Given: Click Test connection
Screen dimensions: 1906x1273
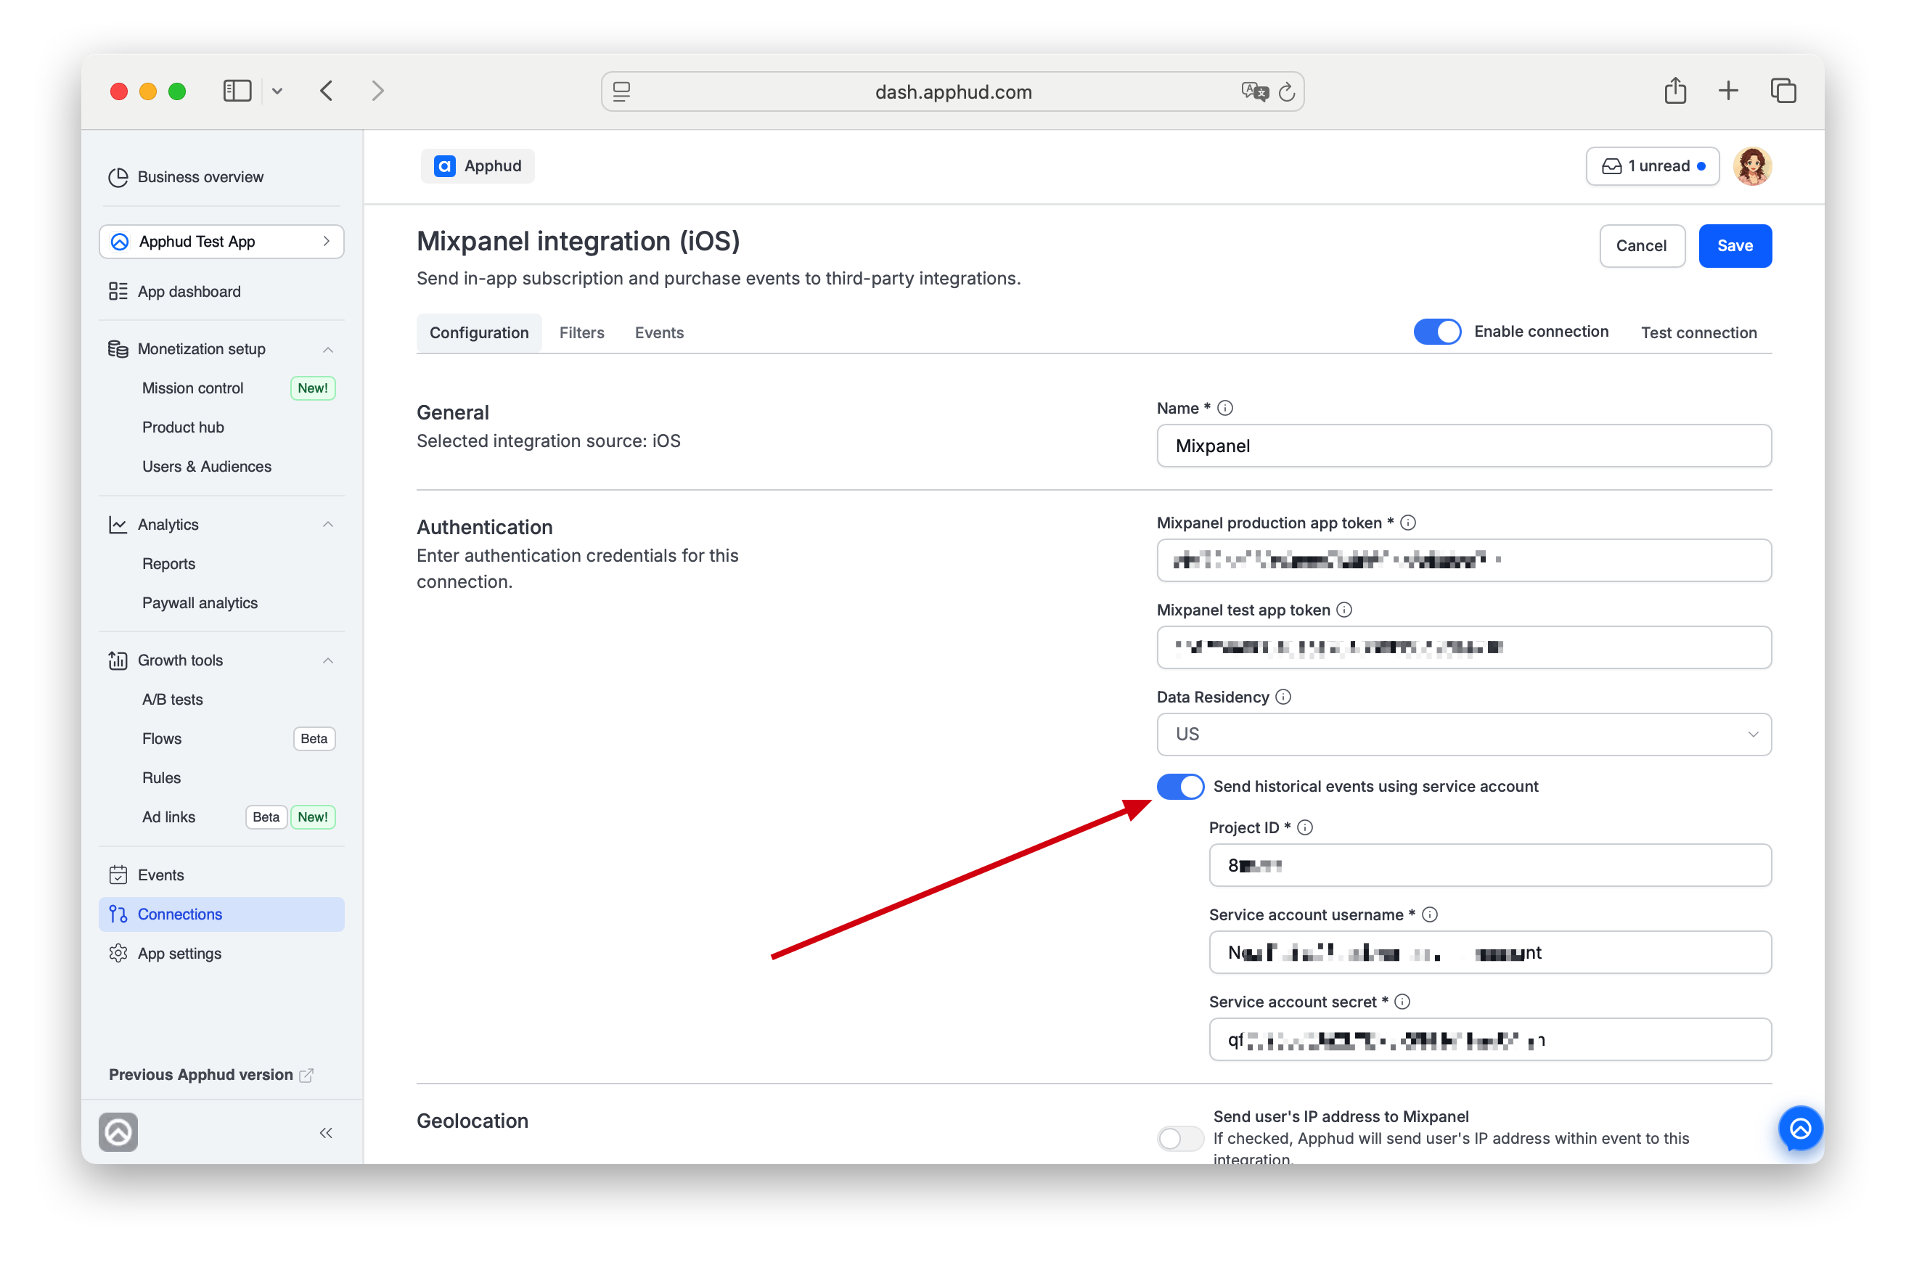Looking at the screenshot, I should (1698, 333).
